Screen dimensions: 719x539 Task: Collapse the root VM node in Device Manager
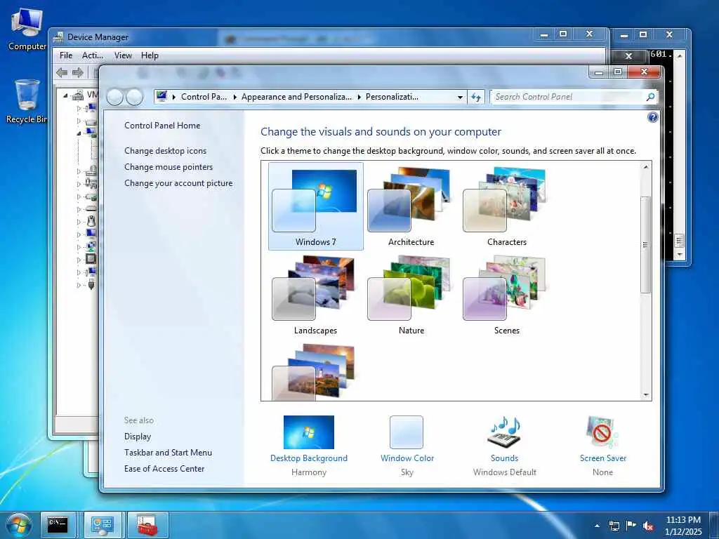coord(65,95)
